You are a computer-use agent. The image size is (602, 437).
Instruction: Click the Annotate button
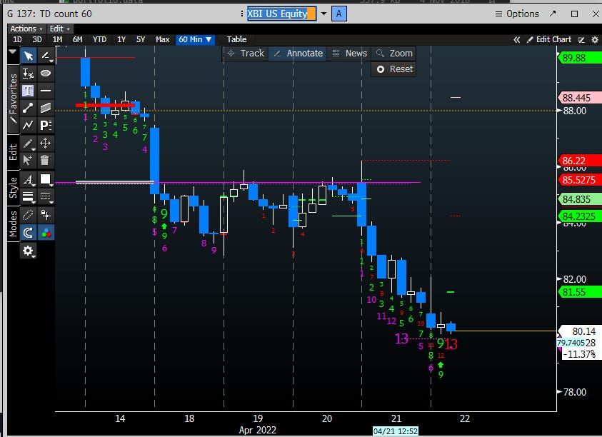[x=298, y=54]
